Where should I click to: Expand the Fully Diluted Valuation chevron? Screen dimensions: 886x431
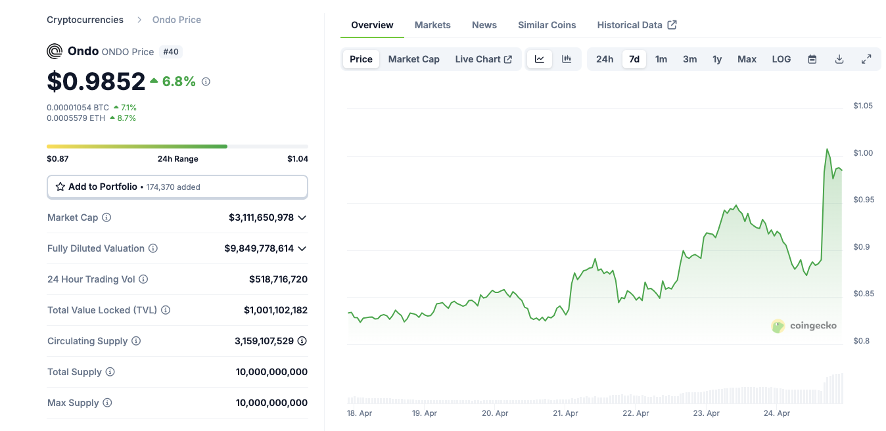pyautogui.click(x=303, y=248)
